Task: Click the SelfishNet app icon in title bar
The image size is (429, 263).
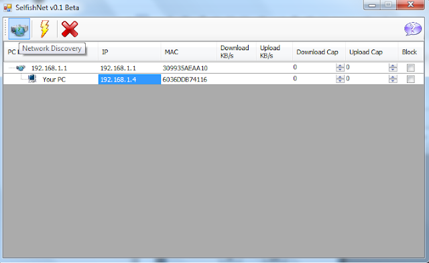Action: (x=7, y=7)
